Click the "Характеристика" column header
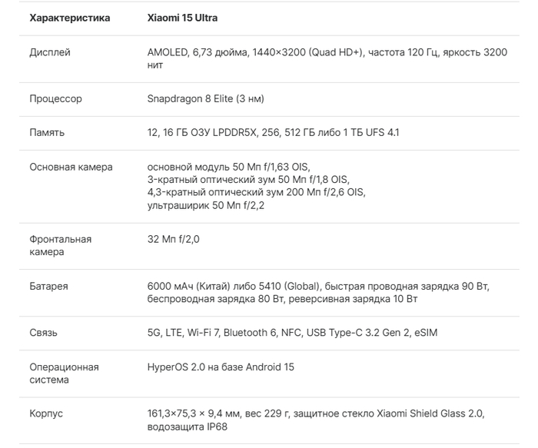538x448 pixels. coord(69,18)
